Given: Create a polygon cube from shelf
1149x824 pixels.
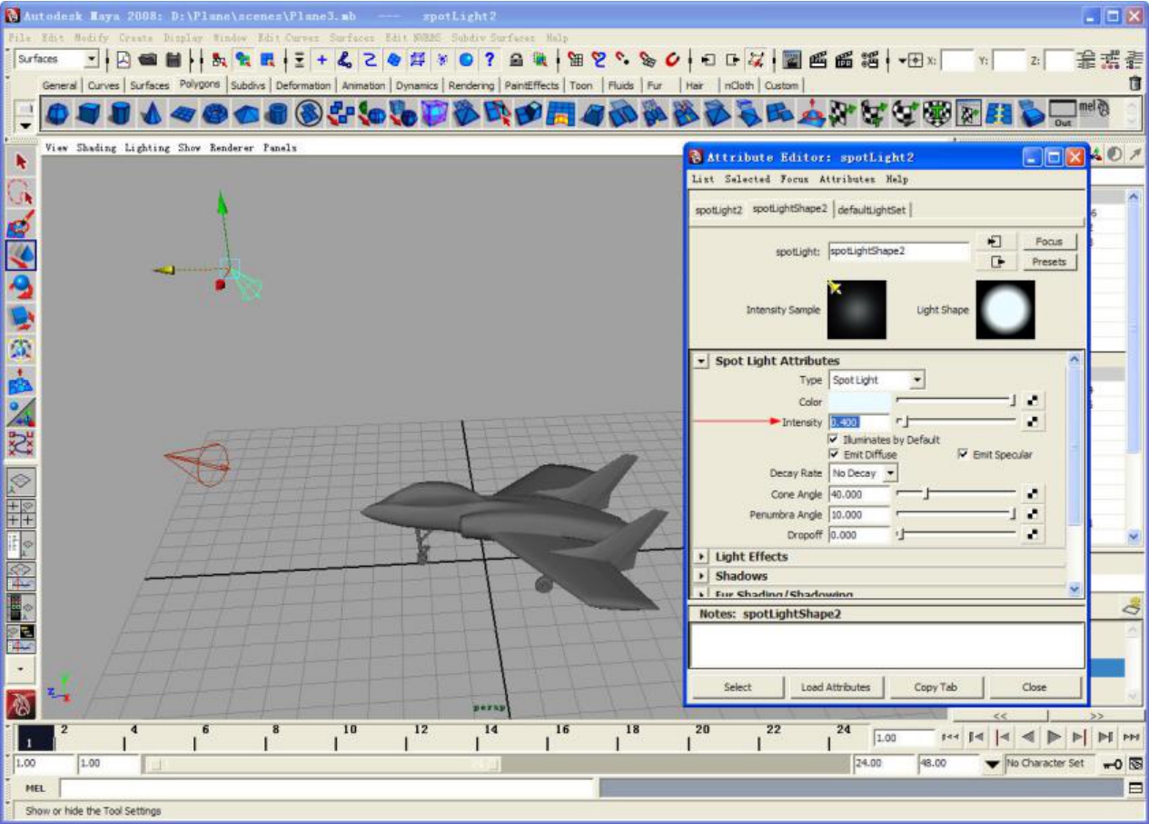Looking at the screenshot, I should tap(88, 114).
